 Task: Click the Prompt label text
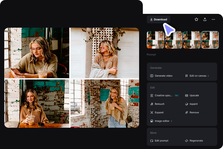click(151, 55)
